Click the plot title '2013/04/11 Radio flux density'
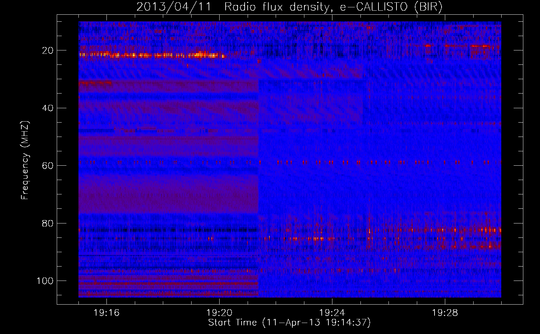 289,7
